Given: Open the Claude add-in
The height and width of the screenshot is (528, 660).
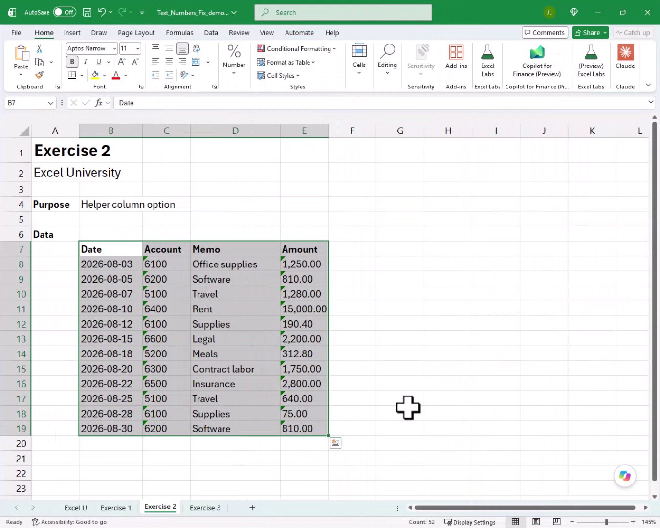Looking at the screenshot, I should 625,57.
